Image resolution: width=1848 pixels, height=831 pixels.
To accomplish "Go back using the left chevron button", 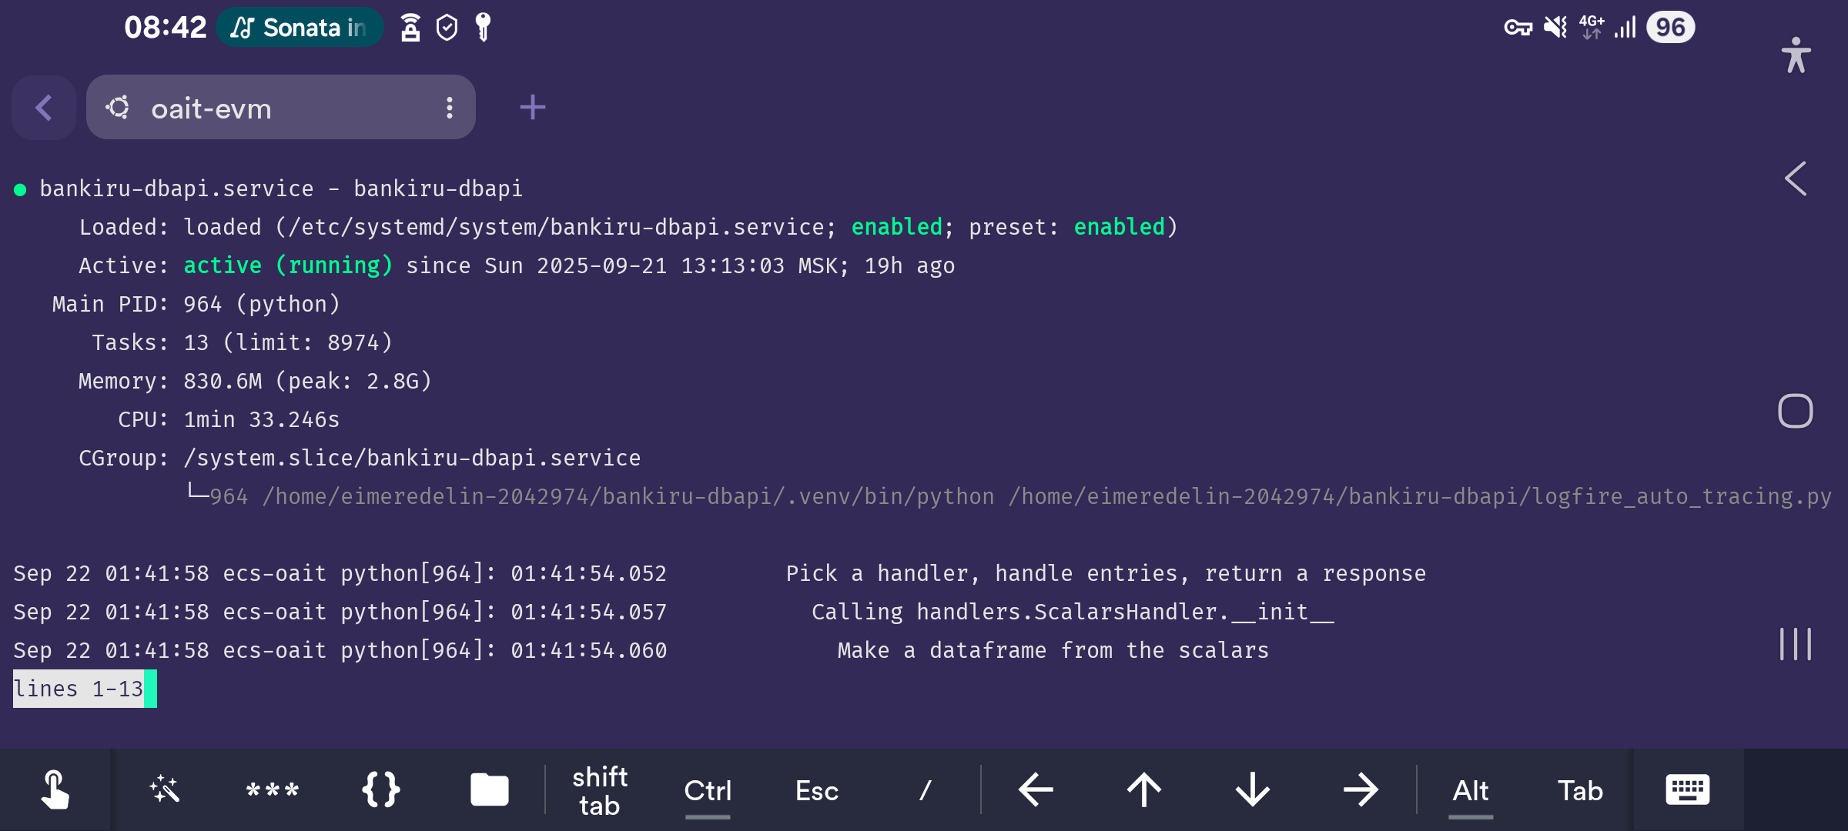I will tap(44, 108).
